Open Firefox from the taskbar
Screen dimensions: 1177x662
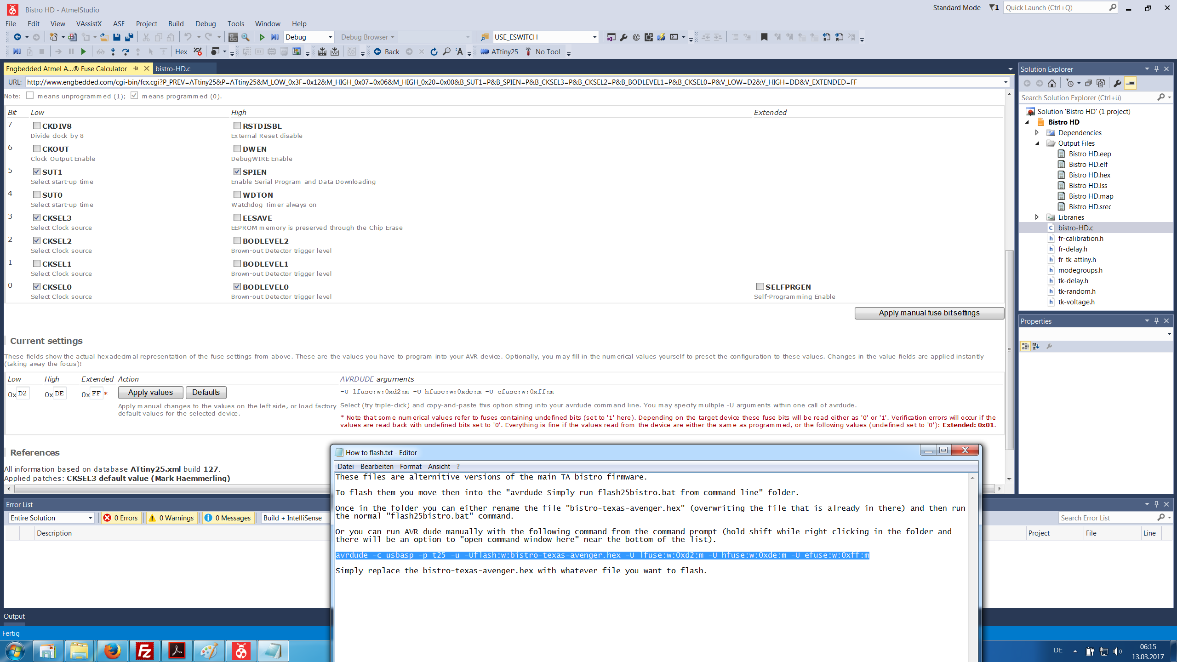pyautogui.click(x=112, y=651)
